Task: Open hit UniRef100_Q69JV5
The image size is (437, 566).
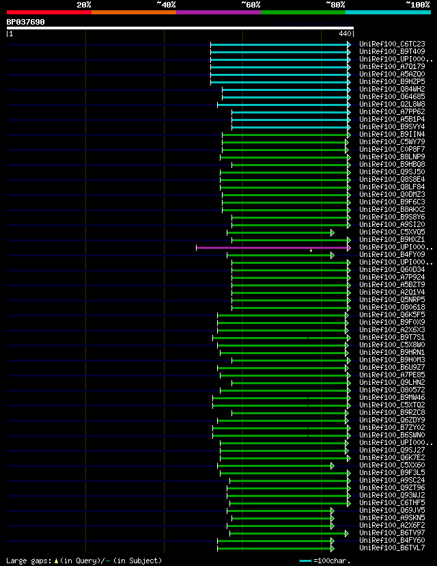Action: coord(393,510)
